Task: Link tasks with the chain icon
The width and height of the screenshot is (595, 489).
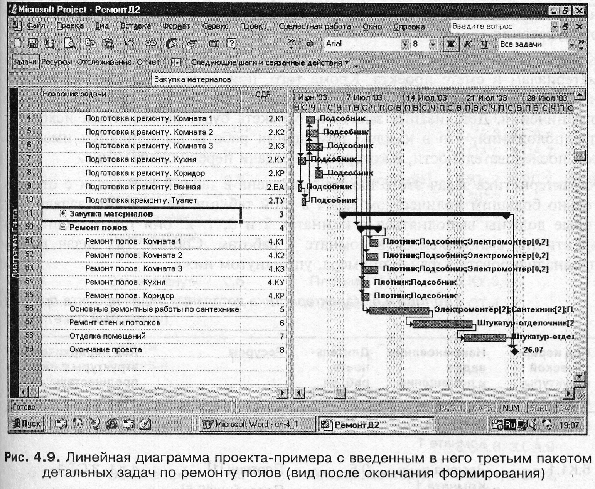Action: click(150, 44)
